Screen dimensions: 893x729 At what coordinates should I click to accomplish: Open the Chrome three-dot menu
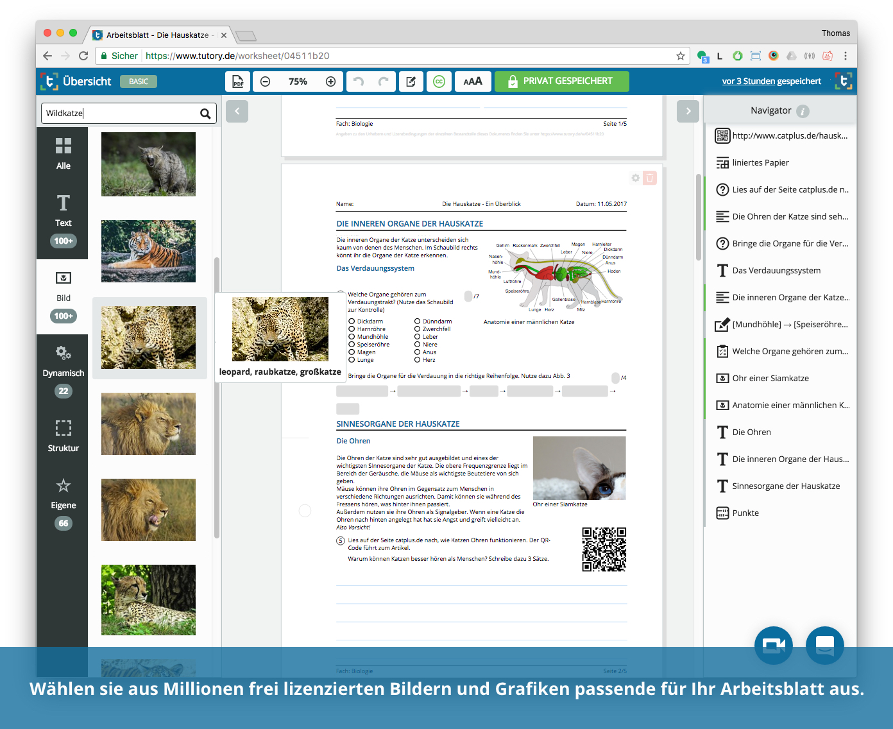tap(846, 56)
